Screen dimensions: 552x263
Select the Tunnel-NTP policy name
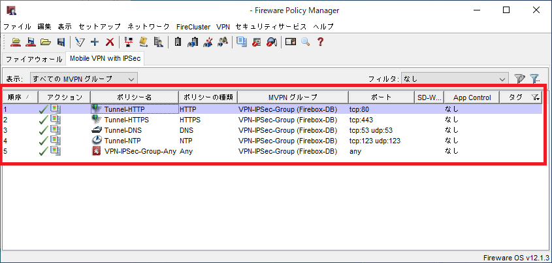(123, 141)
